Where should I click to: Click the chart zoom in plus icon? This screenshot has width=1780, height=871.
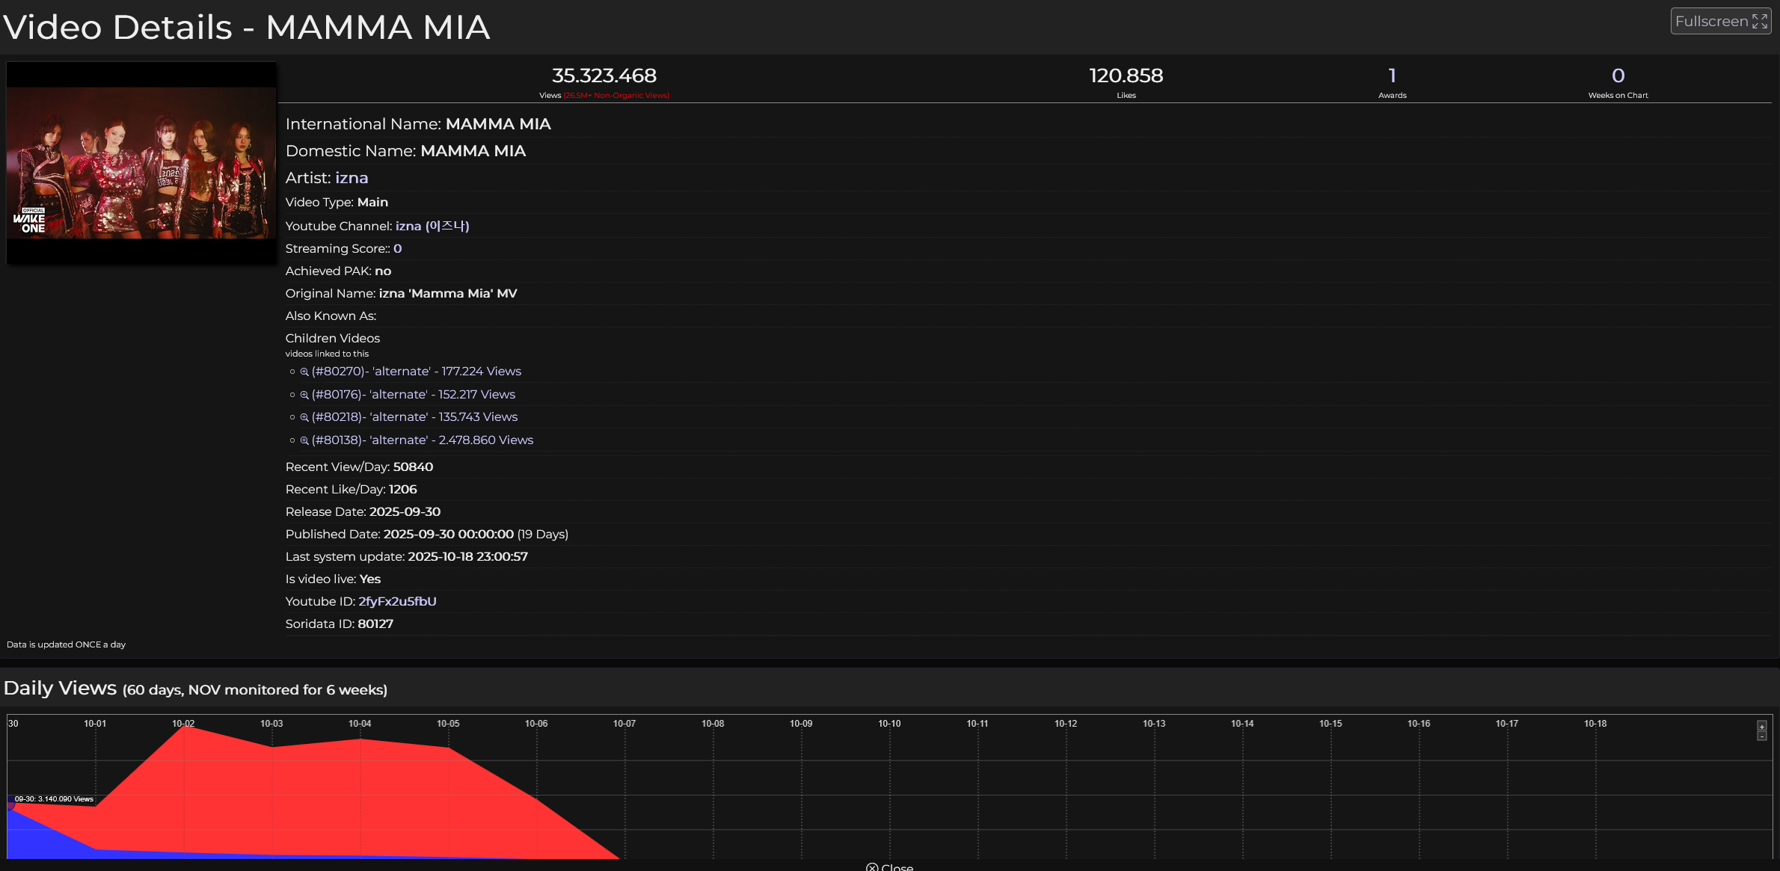[1762, 727]
